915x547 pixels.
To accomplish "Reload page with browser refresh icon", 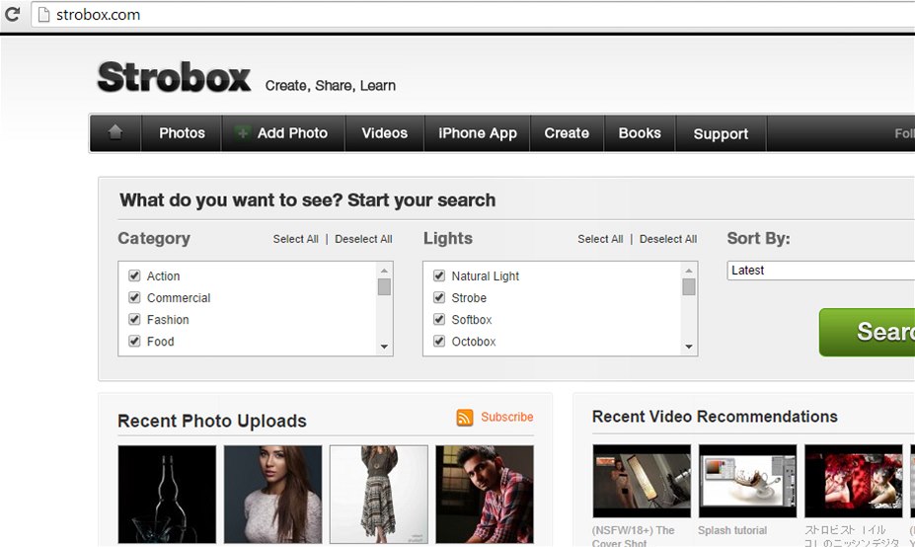I will tap(13, 15).
